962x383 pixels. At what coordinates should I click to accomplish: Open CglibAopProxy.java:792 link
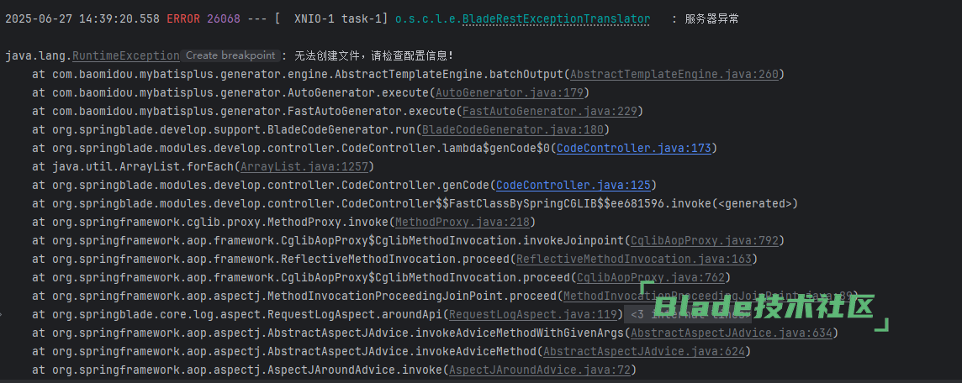[705, 240]
